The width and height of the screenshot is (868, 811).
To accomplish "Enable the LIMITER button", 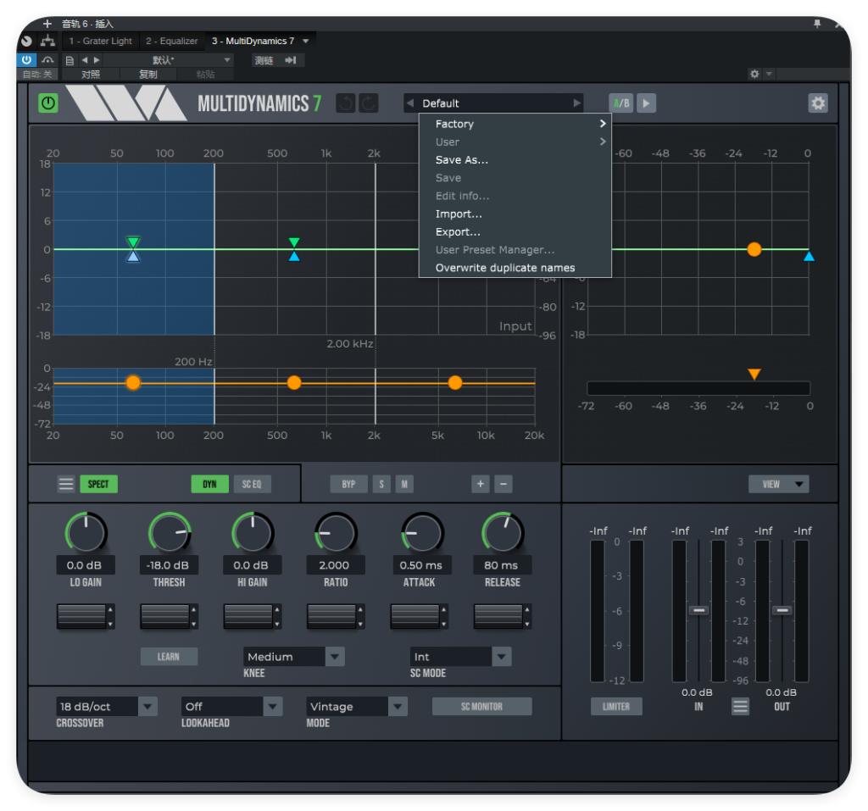I will pos(616,707).
